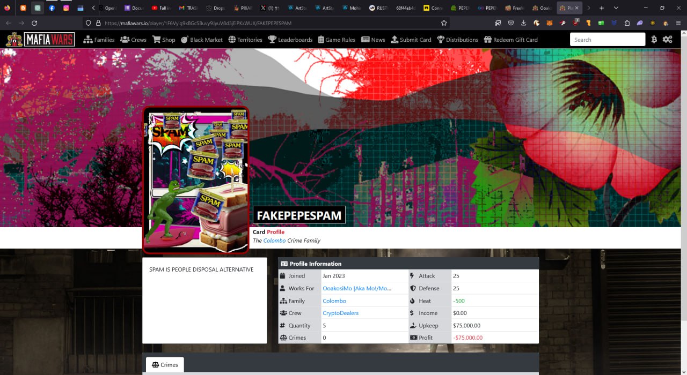
Task: Click the $75,000.00 Upkeep value
Action: pyautogui.click(x=466, y=325)
